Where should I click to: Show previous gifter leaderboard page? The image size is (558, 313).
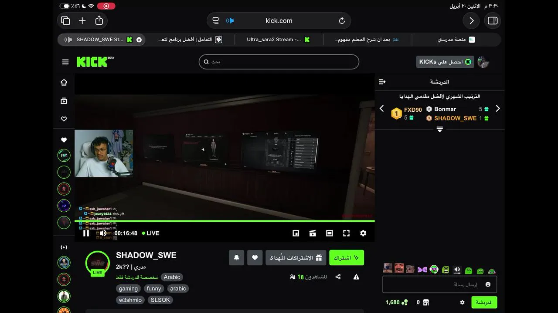381,109
